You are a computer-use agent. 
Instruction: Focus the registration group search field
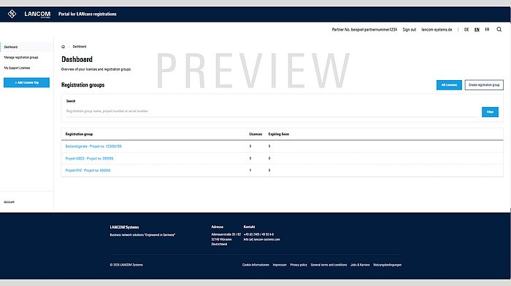272,111
